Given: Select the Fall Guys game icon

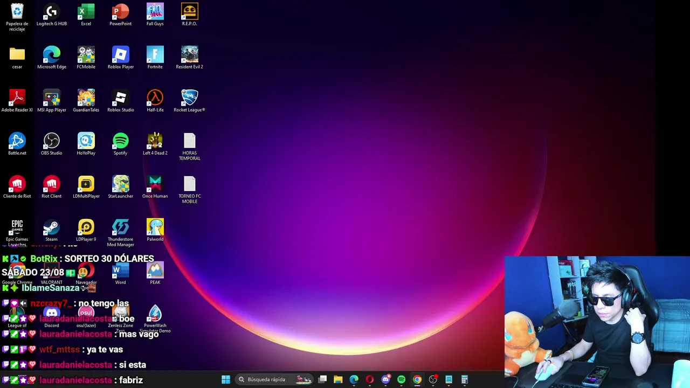Looking at the screenshot, I should point(155,15).
